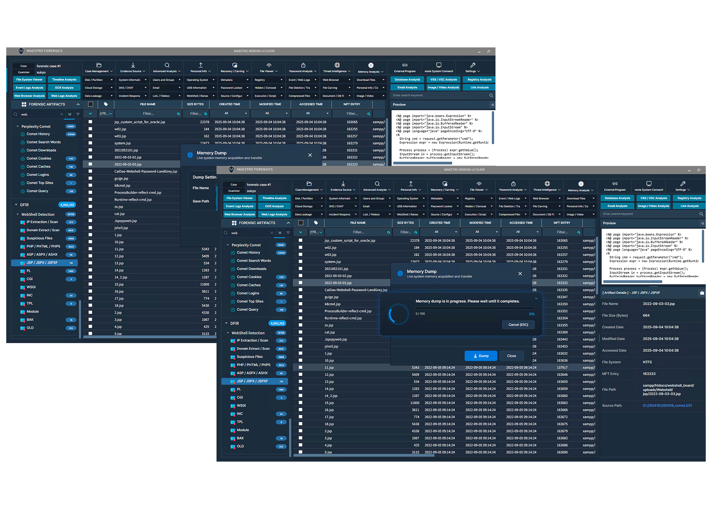Screen dimensions: 712x509
Task: Open Disk / Partition dropdown in front window
Action: pyautogui.click(x=309, y=198)
